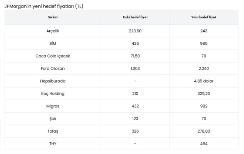Select the Şok company cell

pyautogui.click(x=53, y=119)
